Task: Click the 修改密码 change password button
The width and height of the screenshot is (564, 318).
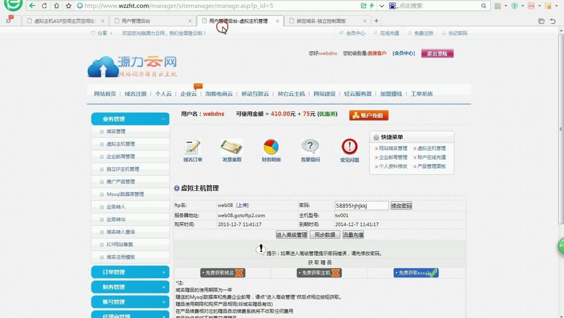Action: click(x=401, y=205)
